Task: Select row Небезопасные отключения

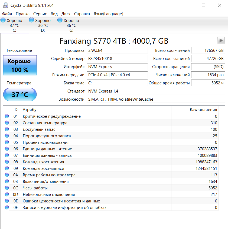Action: coord(111,195)
